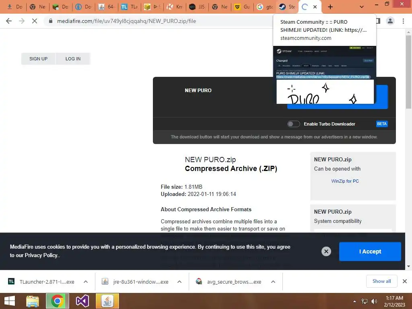The width and height of the screenshot is (412, 309).
Task: Click the scrollbar down arrow
Action: point(408,266)
